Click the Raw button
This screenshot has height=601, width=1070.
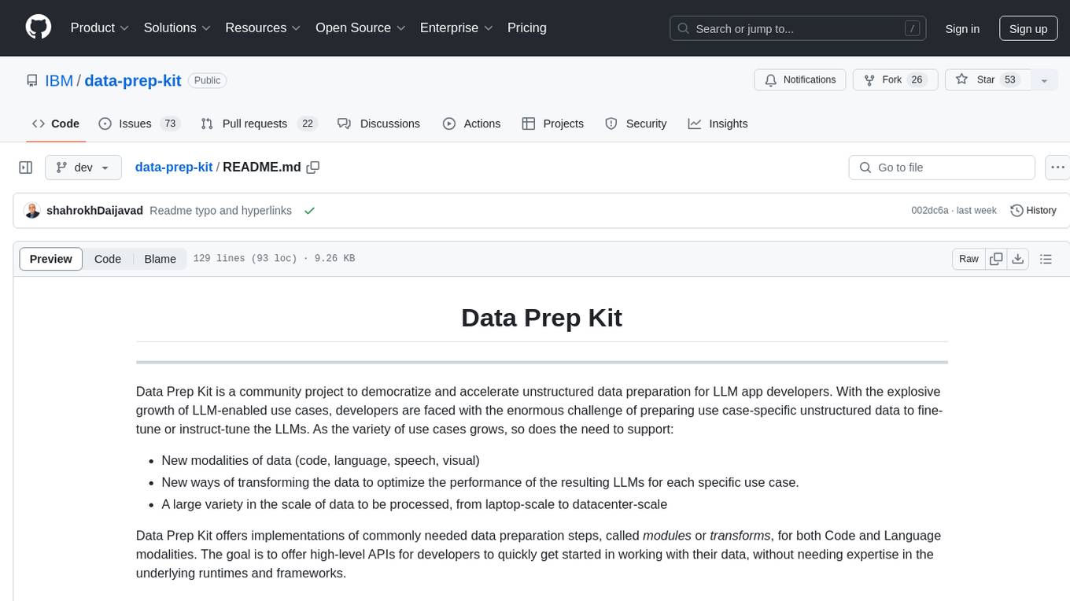[969, 259]
